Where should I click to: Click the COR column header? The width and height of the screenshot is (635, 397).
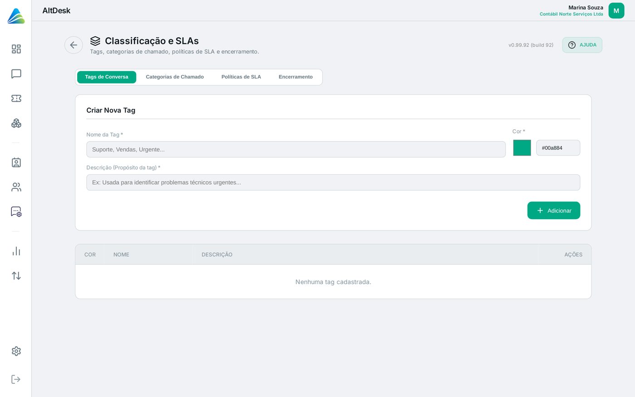pyautogui.click(x=90, y=255)
